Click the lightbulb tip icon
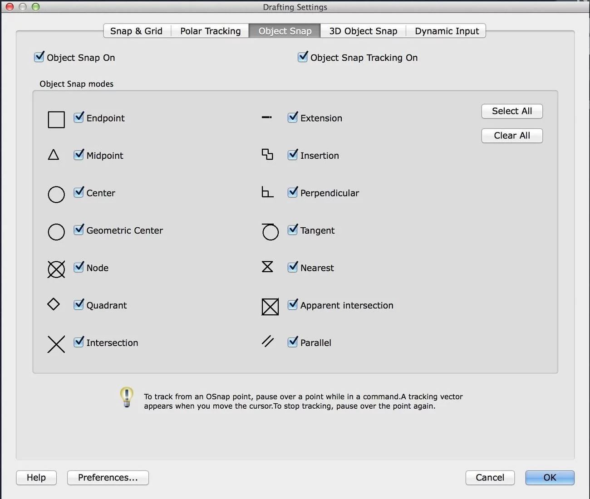 tap(127, 397)
